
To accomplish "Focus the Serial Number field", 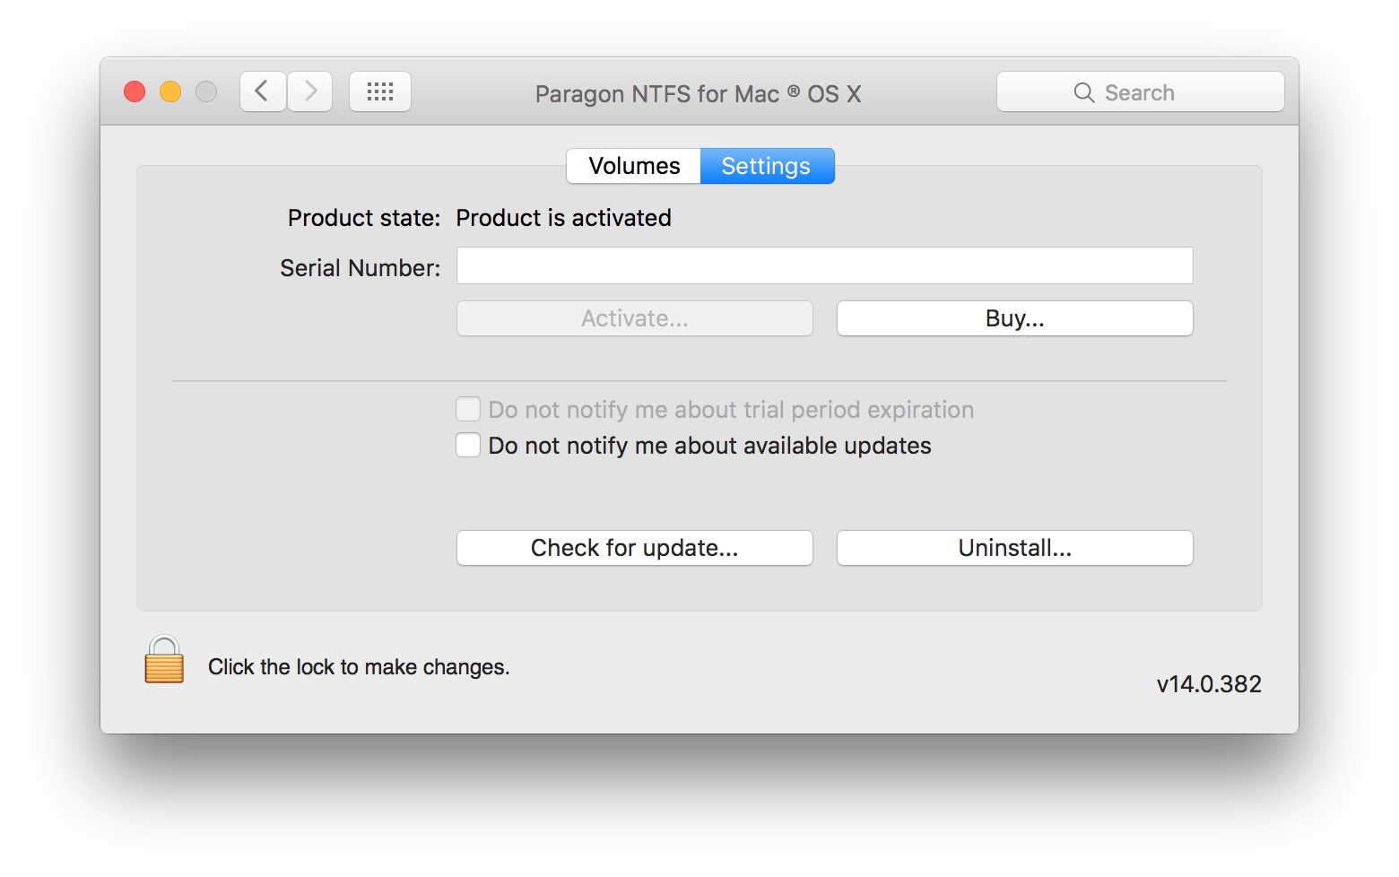I will pos(825,266).
